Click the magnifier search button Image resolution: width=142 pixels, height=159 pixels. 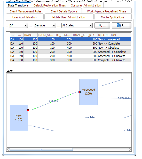[x=102, y=25]
